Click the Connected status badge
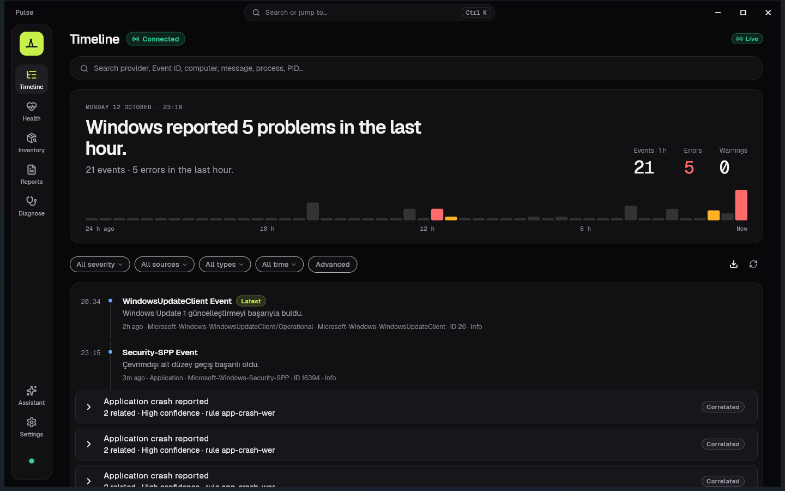 point(156,39)
